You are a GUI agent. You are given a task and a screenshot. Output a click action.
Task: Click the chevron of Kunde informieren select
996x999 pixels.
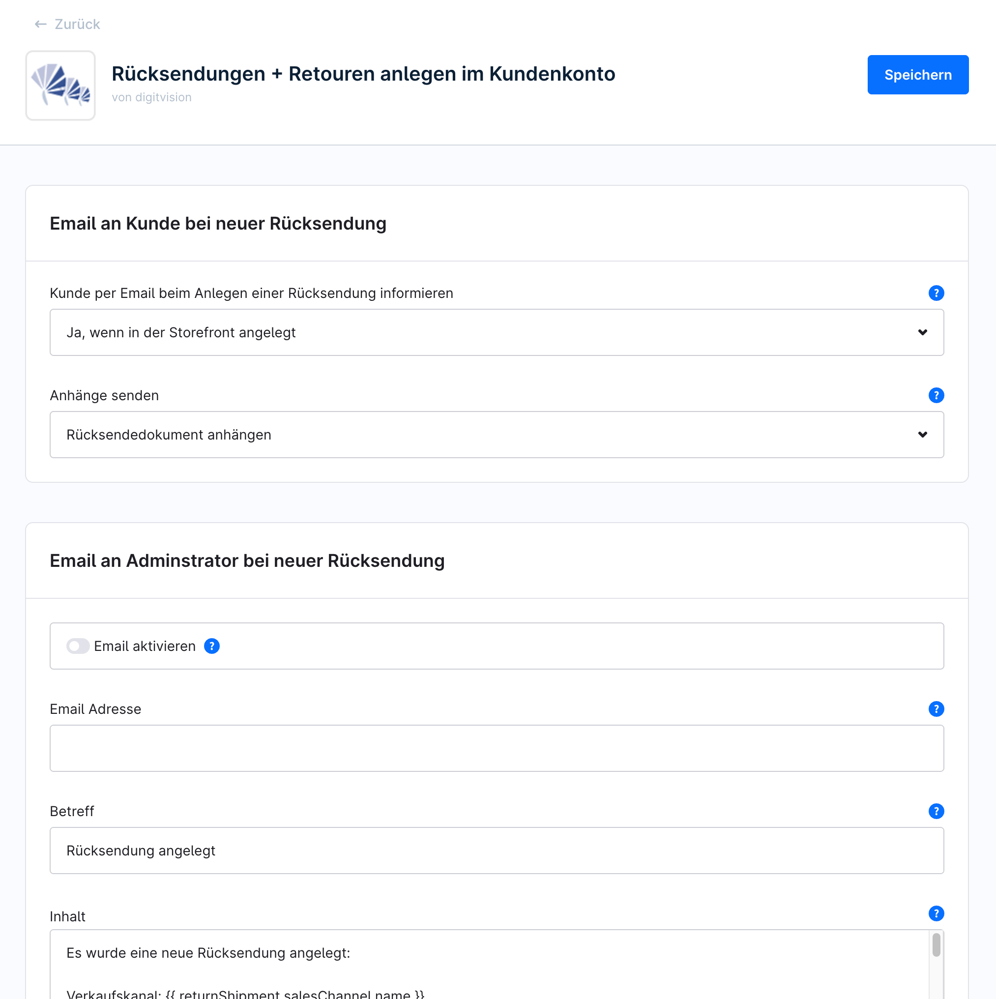click(923, 332)
